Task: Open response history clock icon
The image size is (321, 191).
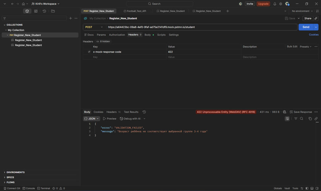Action: click(x=144, y=112)
